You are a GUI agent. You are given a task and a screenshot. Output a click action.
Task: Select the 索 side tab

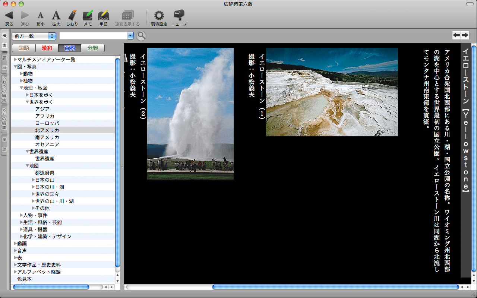click(x=4, y=45)
